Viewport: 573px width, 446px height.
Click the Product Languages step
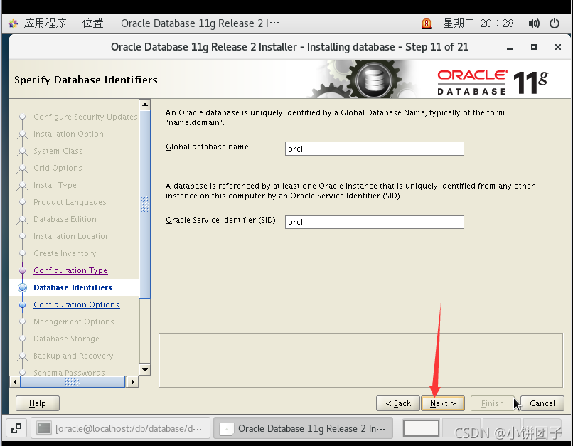(70, 202)
